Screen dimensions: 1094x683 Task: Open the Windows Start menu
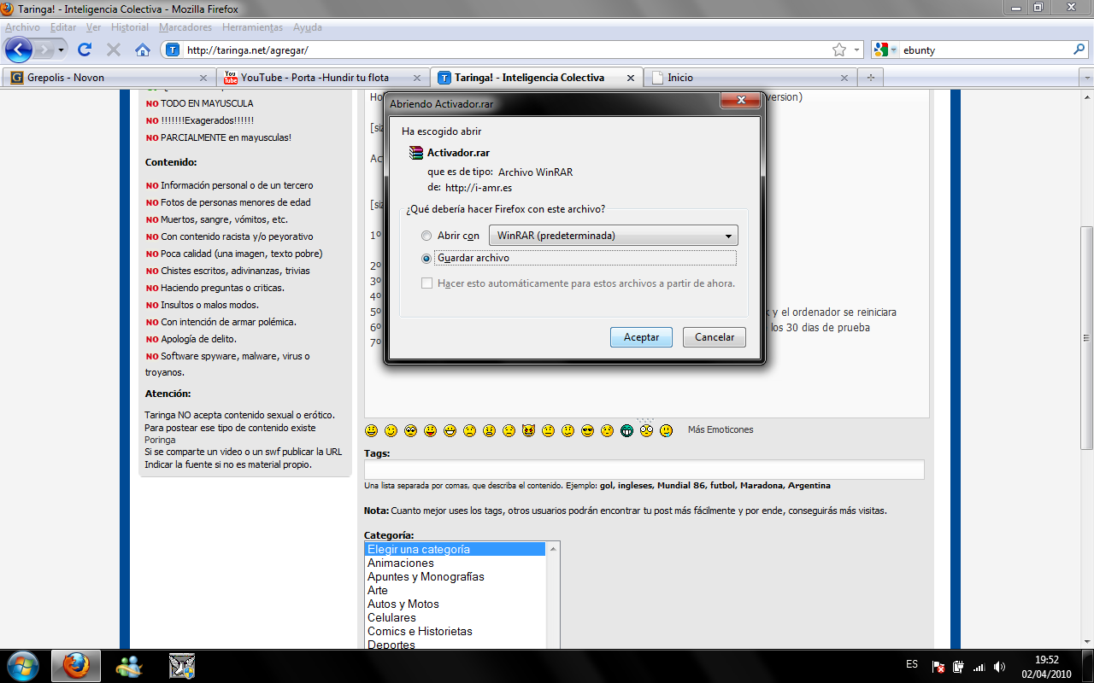(22, 666)
